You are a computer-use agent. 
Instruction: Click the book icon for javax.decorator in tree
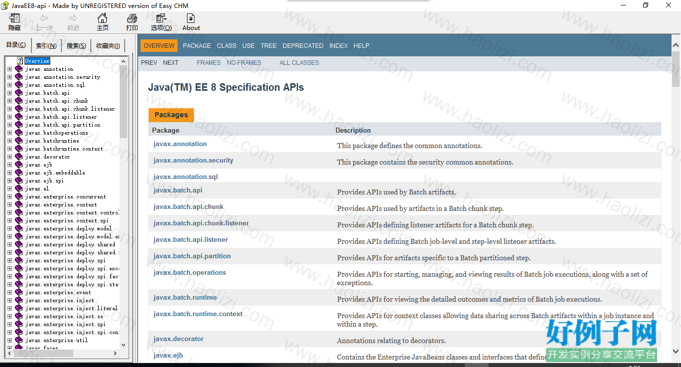(19, 157)
